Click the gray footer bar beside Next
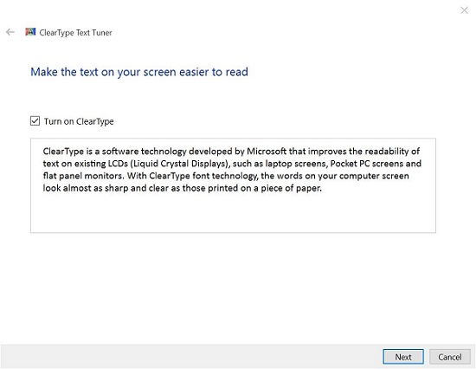 point(191,357)
